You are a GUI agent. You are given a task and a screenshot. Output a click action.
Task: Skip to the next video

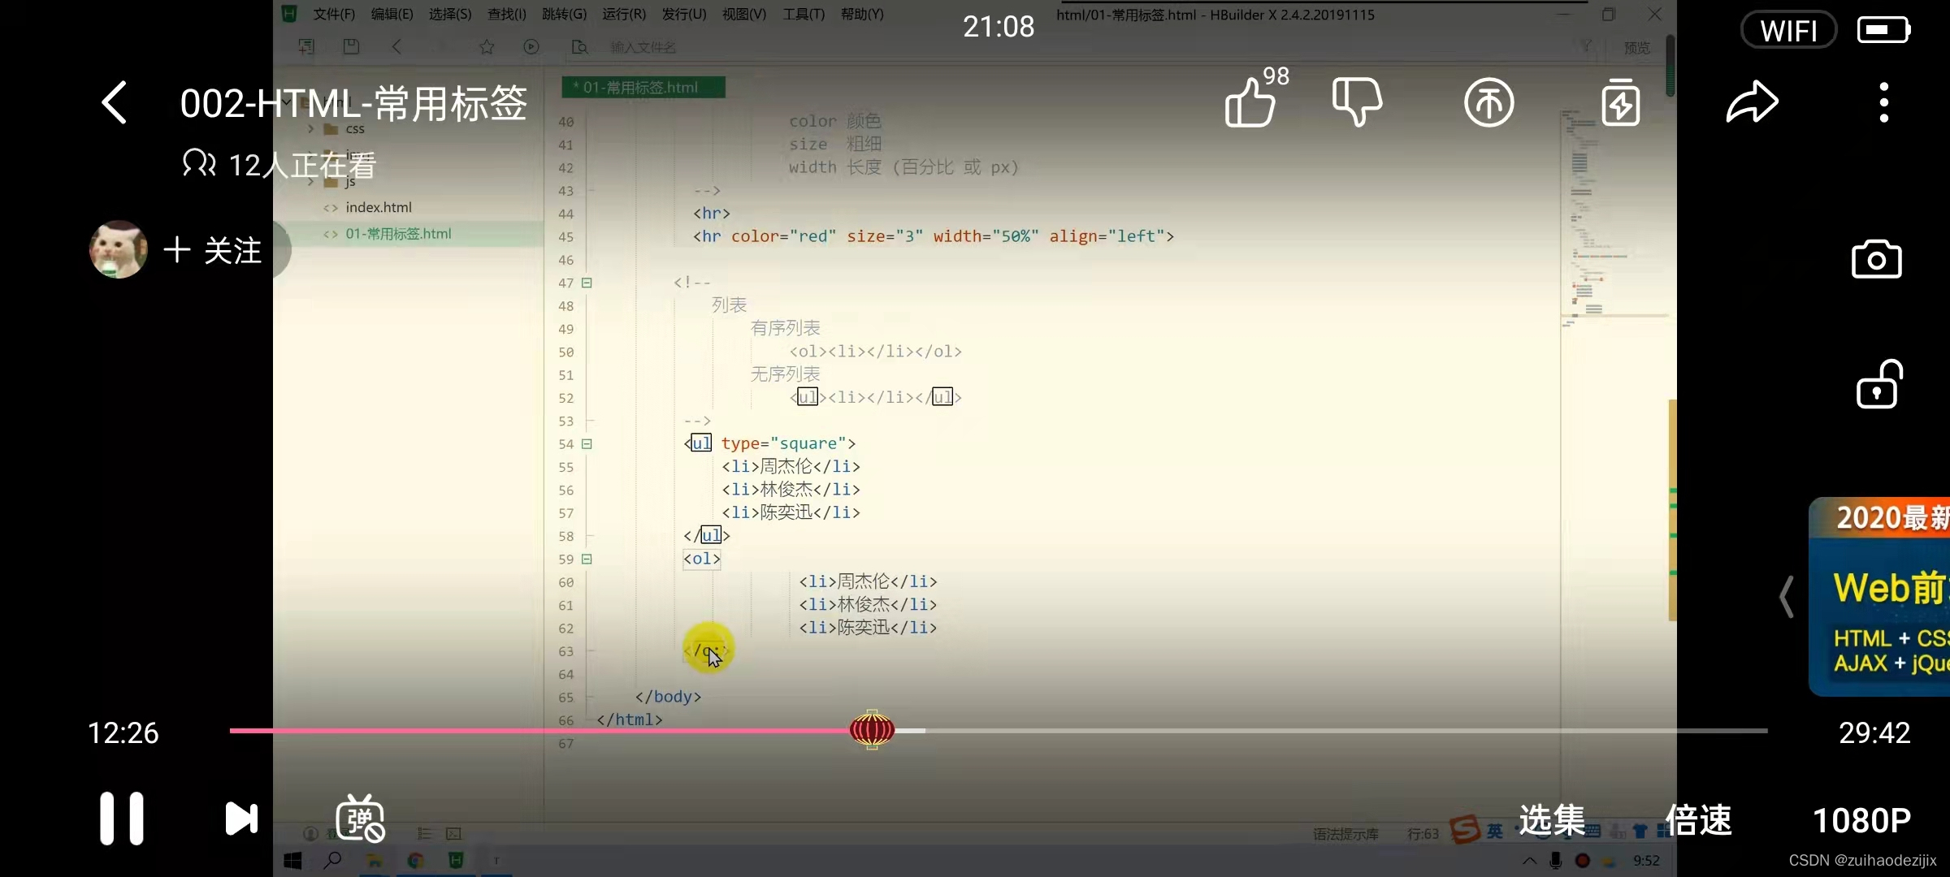(x=240, y=819)
